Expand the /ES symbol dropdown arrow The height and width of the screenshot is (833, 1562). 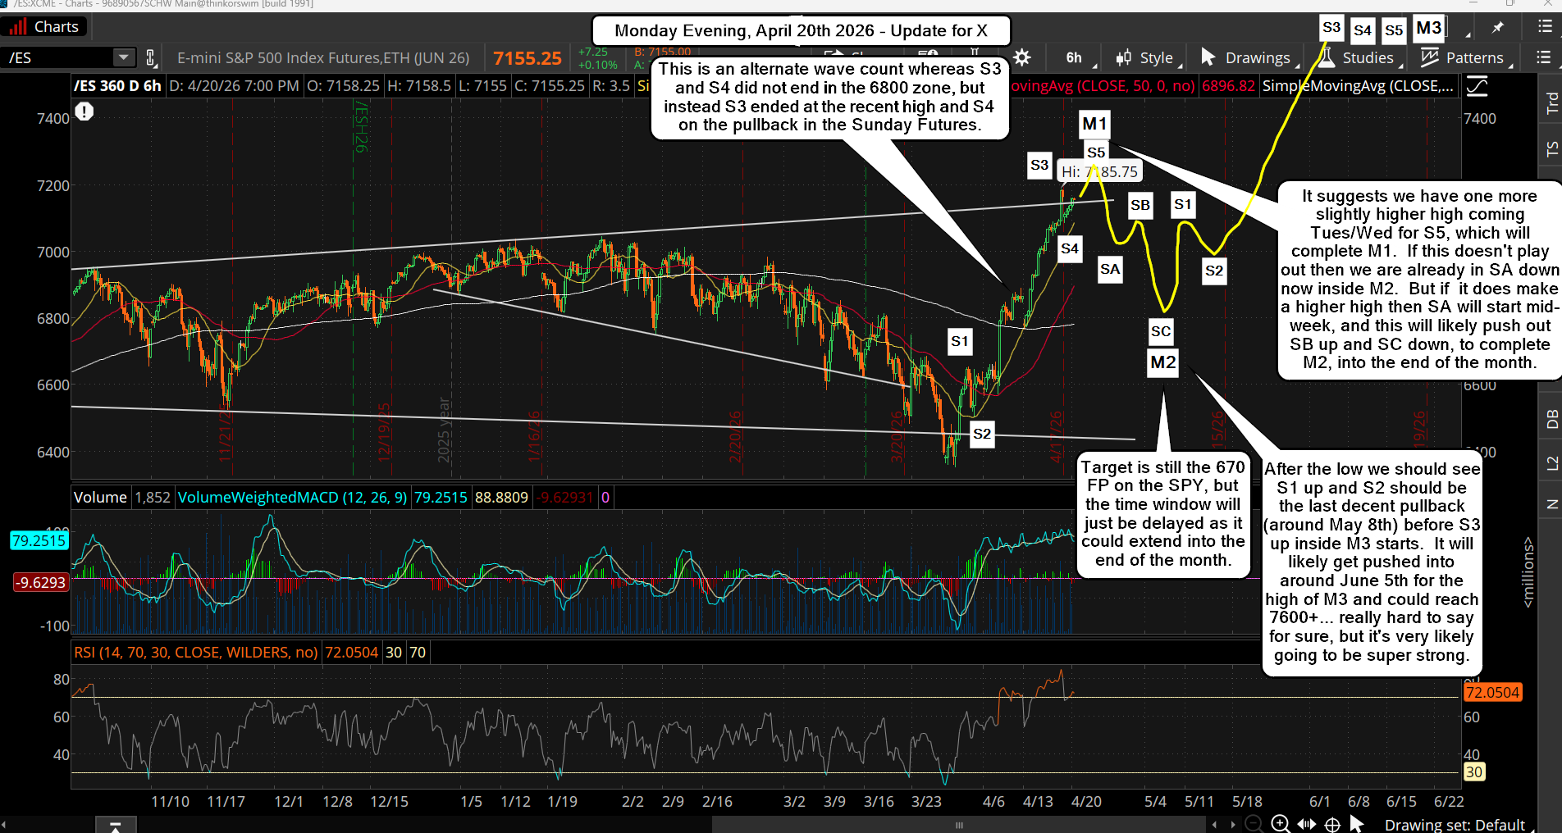[x=123, y=57]
